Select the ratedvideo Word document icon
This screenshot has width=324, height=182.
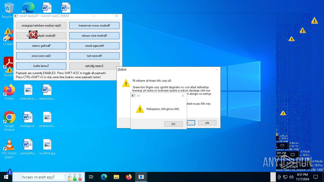pos(47,92)
